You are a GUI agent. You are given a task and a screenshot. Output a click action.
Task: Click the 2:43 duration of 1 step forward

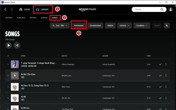148,64
